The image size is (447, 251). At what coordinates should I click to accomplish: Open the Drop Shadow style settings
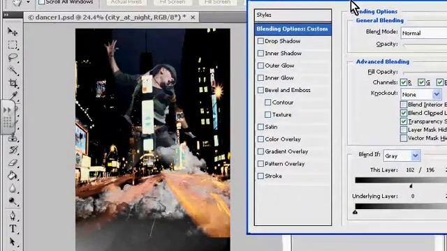coord(282,41)
